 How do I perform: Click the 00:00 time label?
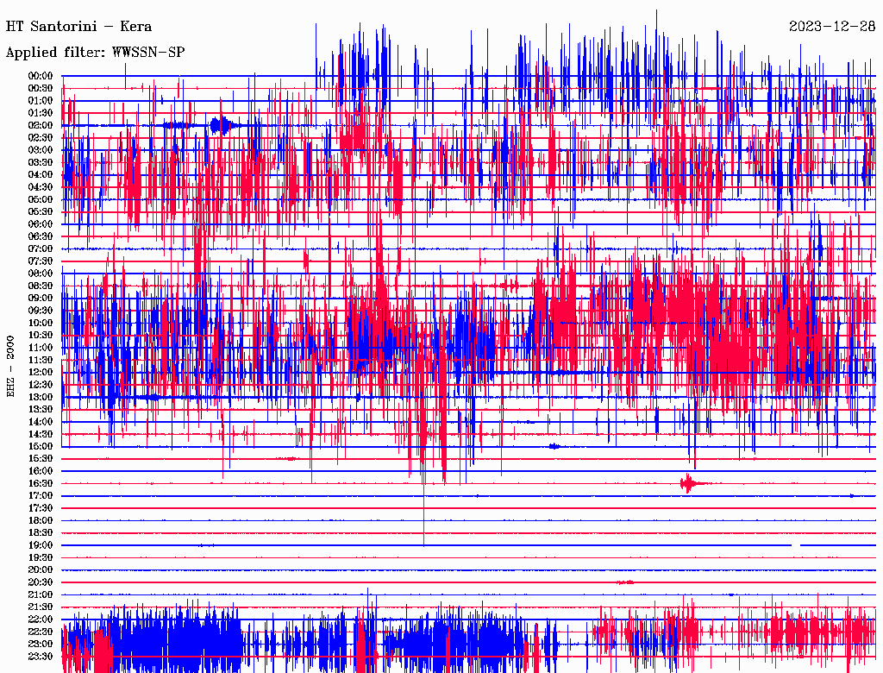[x=41, y=76]
